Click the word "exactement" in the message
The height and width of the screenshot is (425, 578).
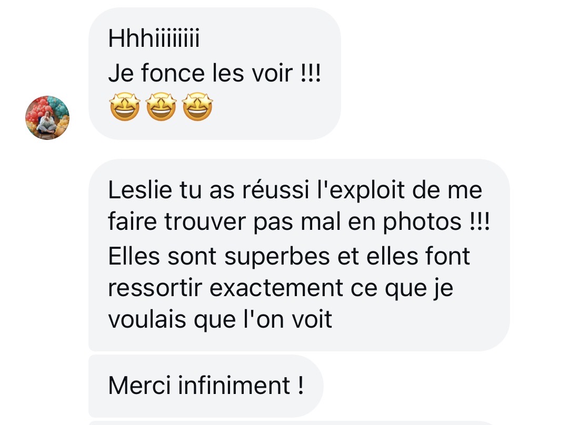click(276, 288)
